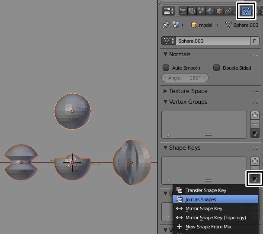This screenshot has width=263, height=234.
Task: Click grip dots on the Vertex Groups header
Action: (256, 103)
